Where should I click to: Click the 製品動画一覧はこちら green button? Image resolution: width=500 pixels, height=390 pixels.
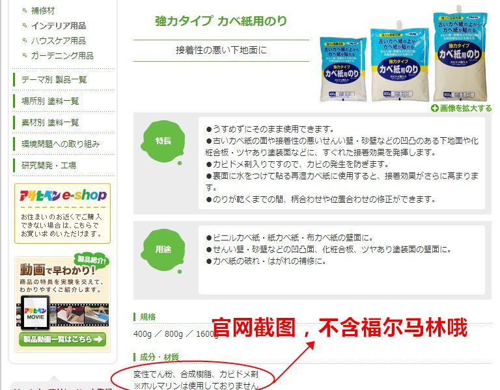(x=62, y=339)
